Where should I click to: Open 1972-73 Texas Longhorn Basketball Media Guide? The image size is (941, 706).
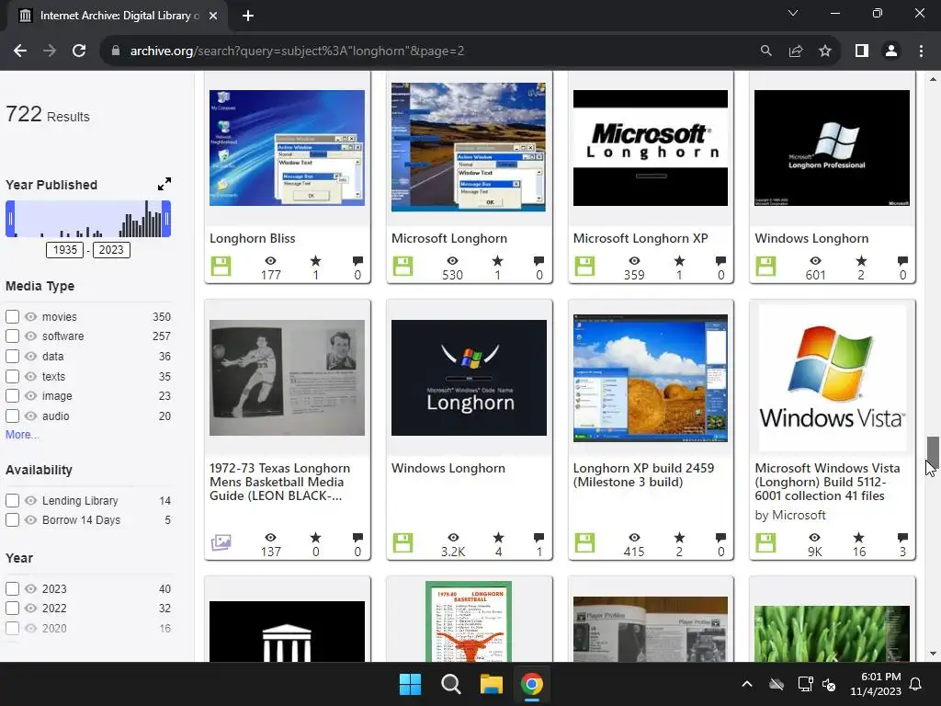[x=279, y=482]
